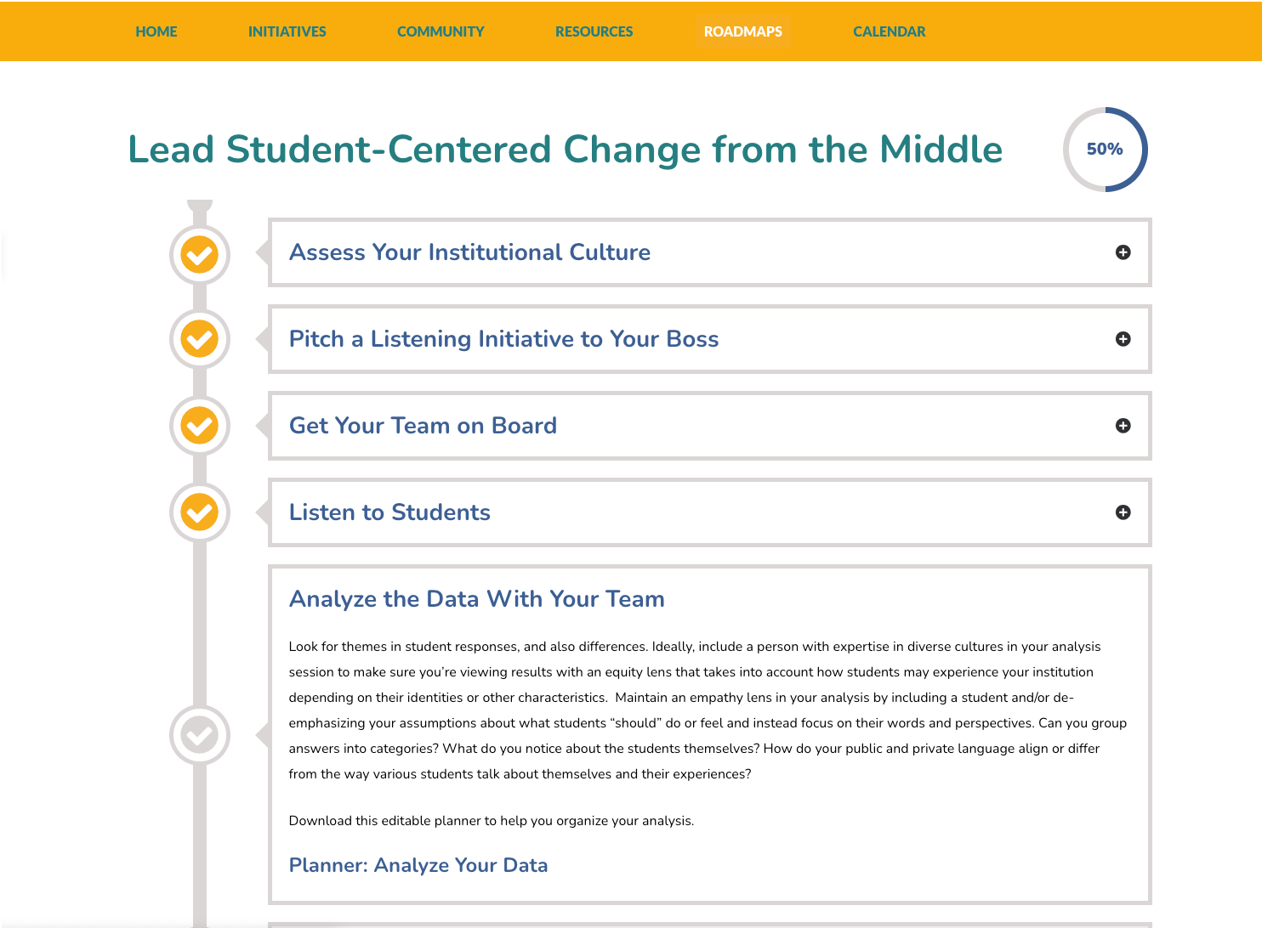Toggle the Listen to Students completion checkmark
This screenshot has height=928, width=1262.
(x=199, y=512)
